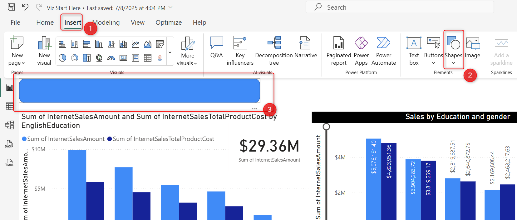Add a map globe visual
This screenshot has height=220, width=517.
(99, 58)
